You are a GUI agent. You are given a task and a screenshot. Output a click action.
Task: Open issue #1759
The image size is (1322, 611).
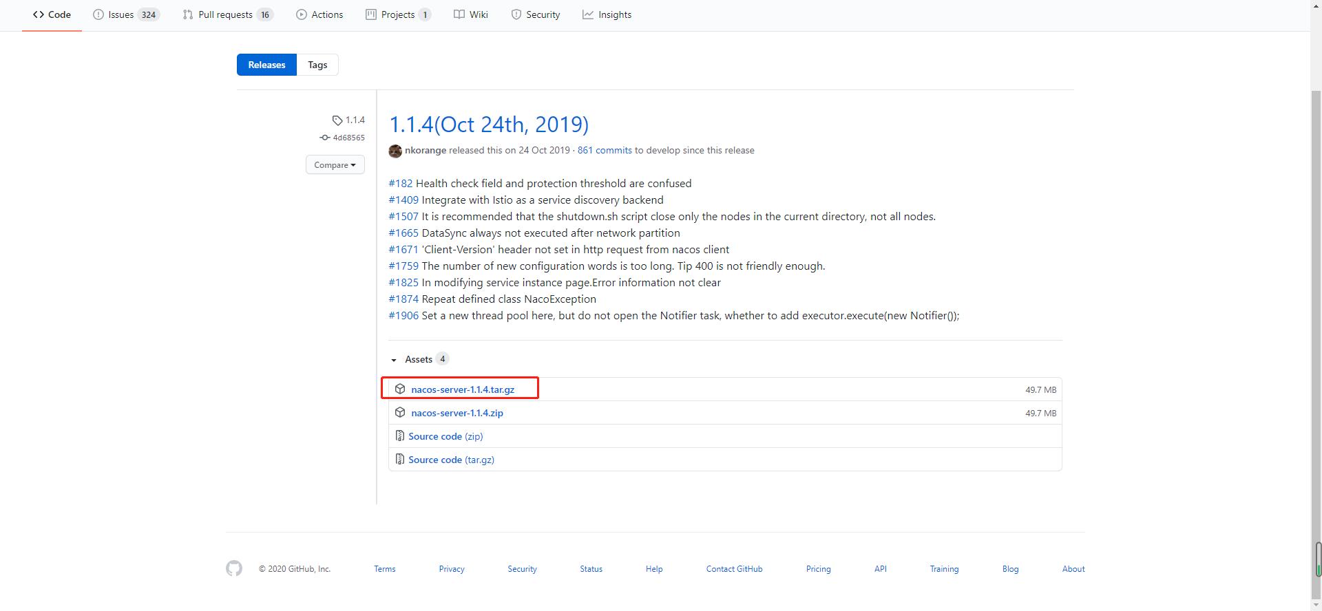coord(403,266)
